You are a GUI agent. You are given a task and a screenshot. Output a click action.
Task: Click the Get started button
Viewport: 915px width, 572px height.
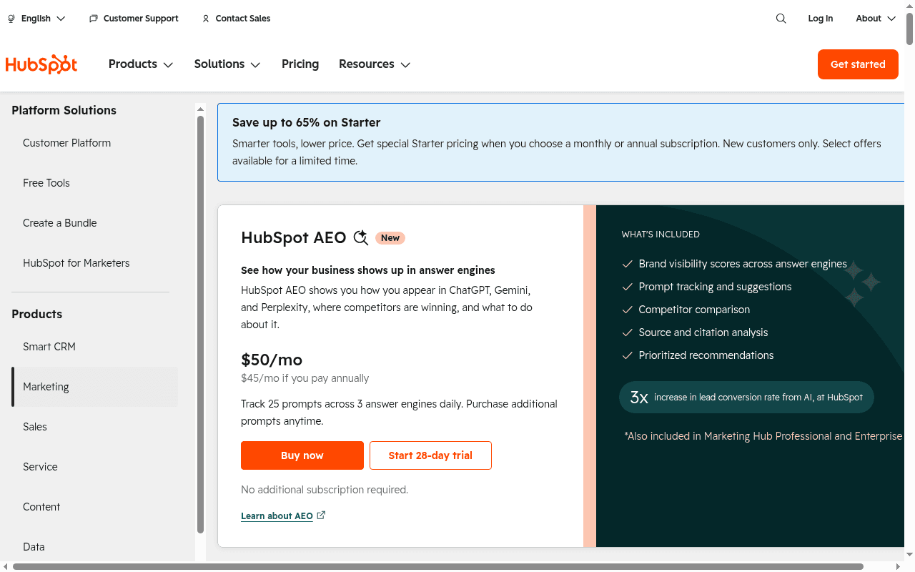pyautogui.click(x=858, y=64)
